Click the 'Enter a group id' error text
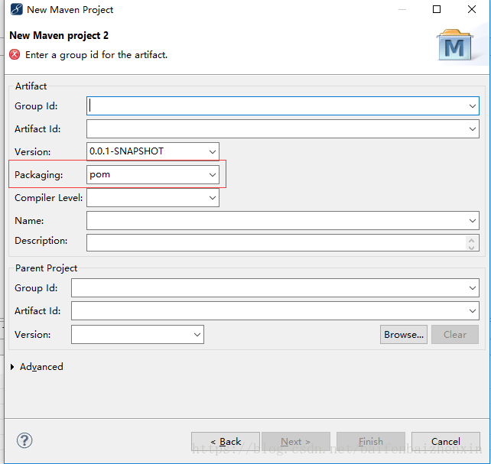The image size is (491, 464). point(96,55)
